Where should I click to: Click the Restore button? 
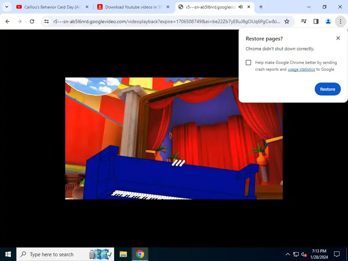(x=328, y=89)
